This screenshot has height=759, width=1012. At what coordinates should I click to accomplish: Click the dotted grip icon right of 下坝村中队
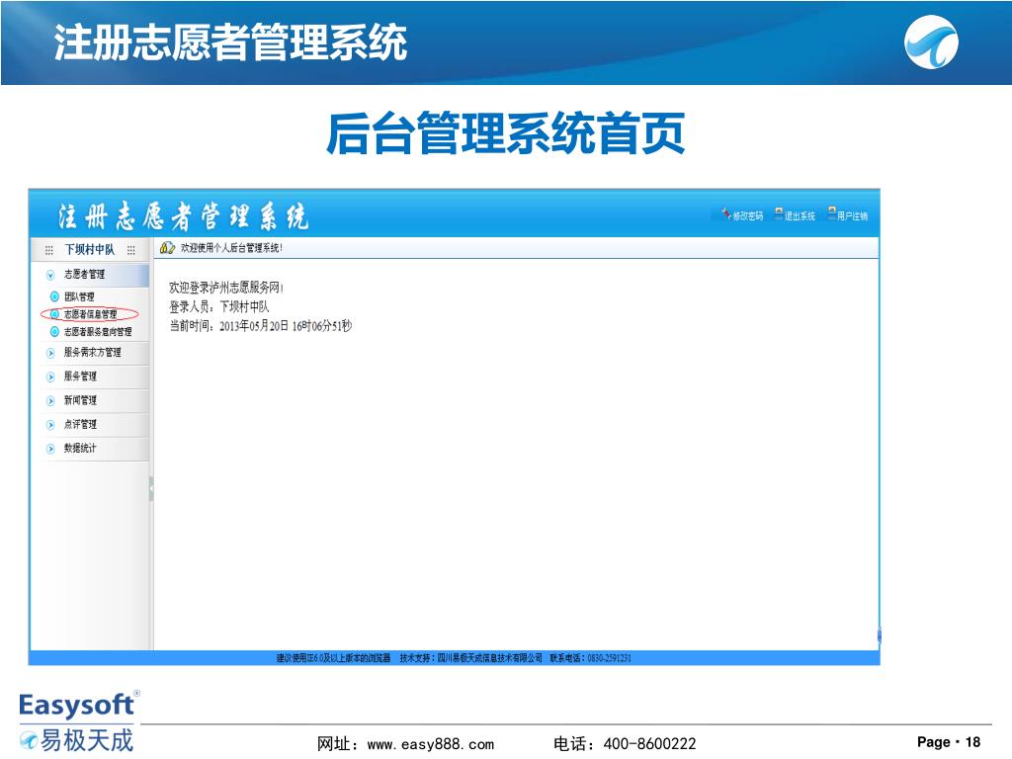[131, 250]
